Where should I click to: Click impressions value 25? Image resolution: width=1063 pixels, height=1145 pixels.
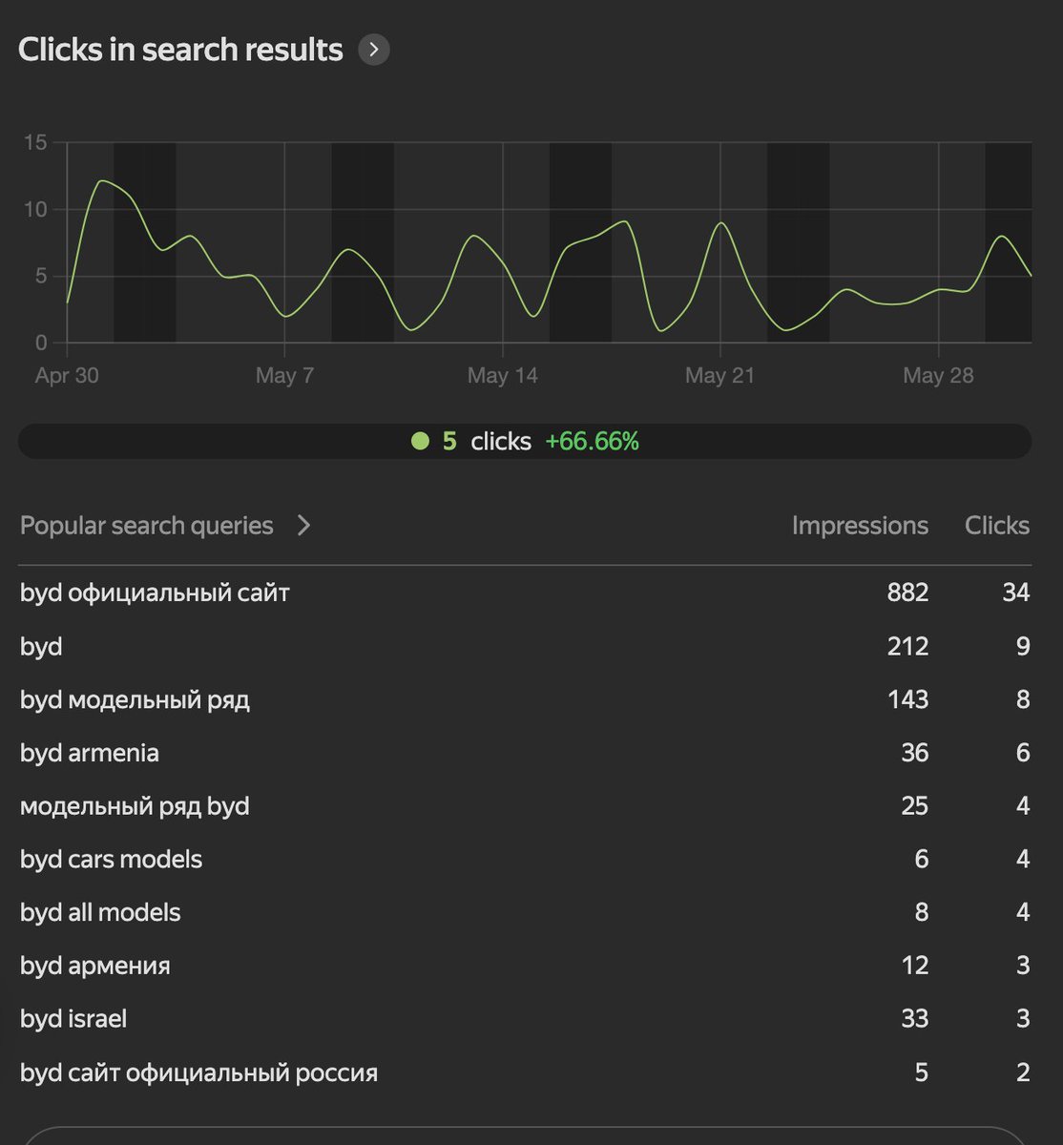(914, 806)
